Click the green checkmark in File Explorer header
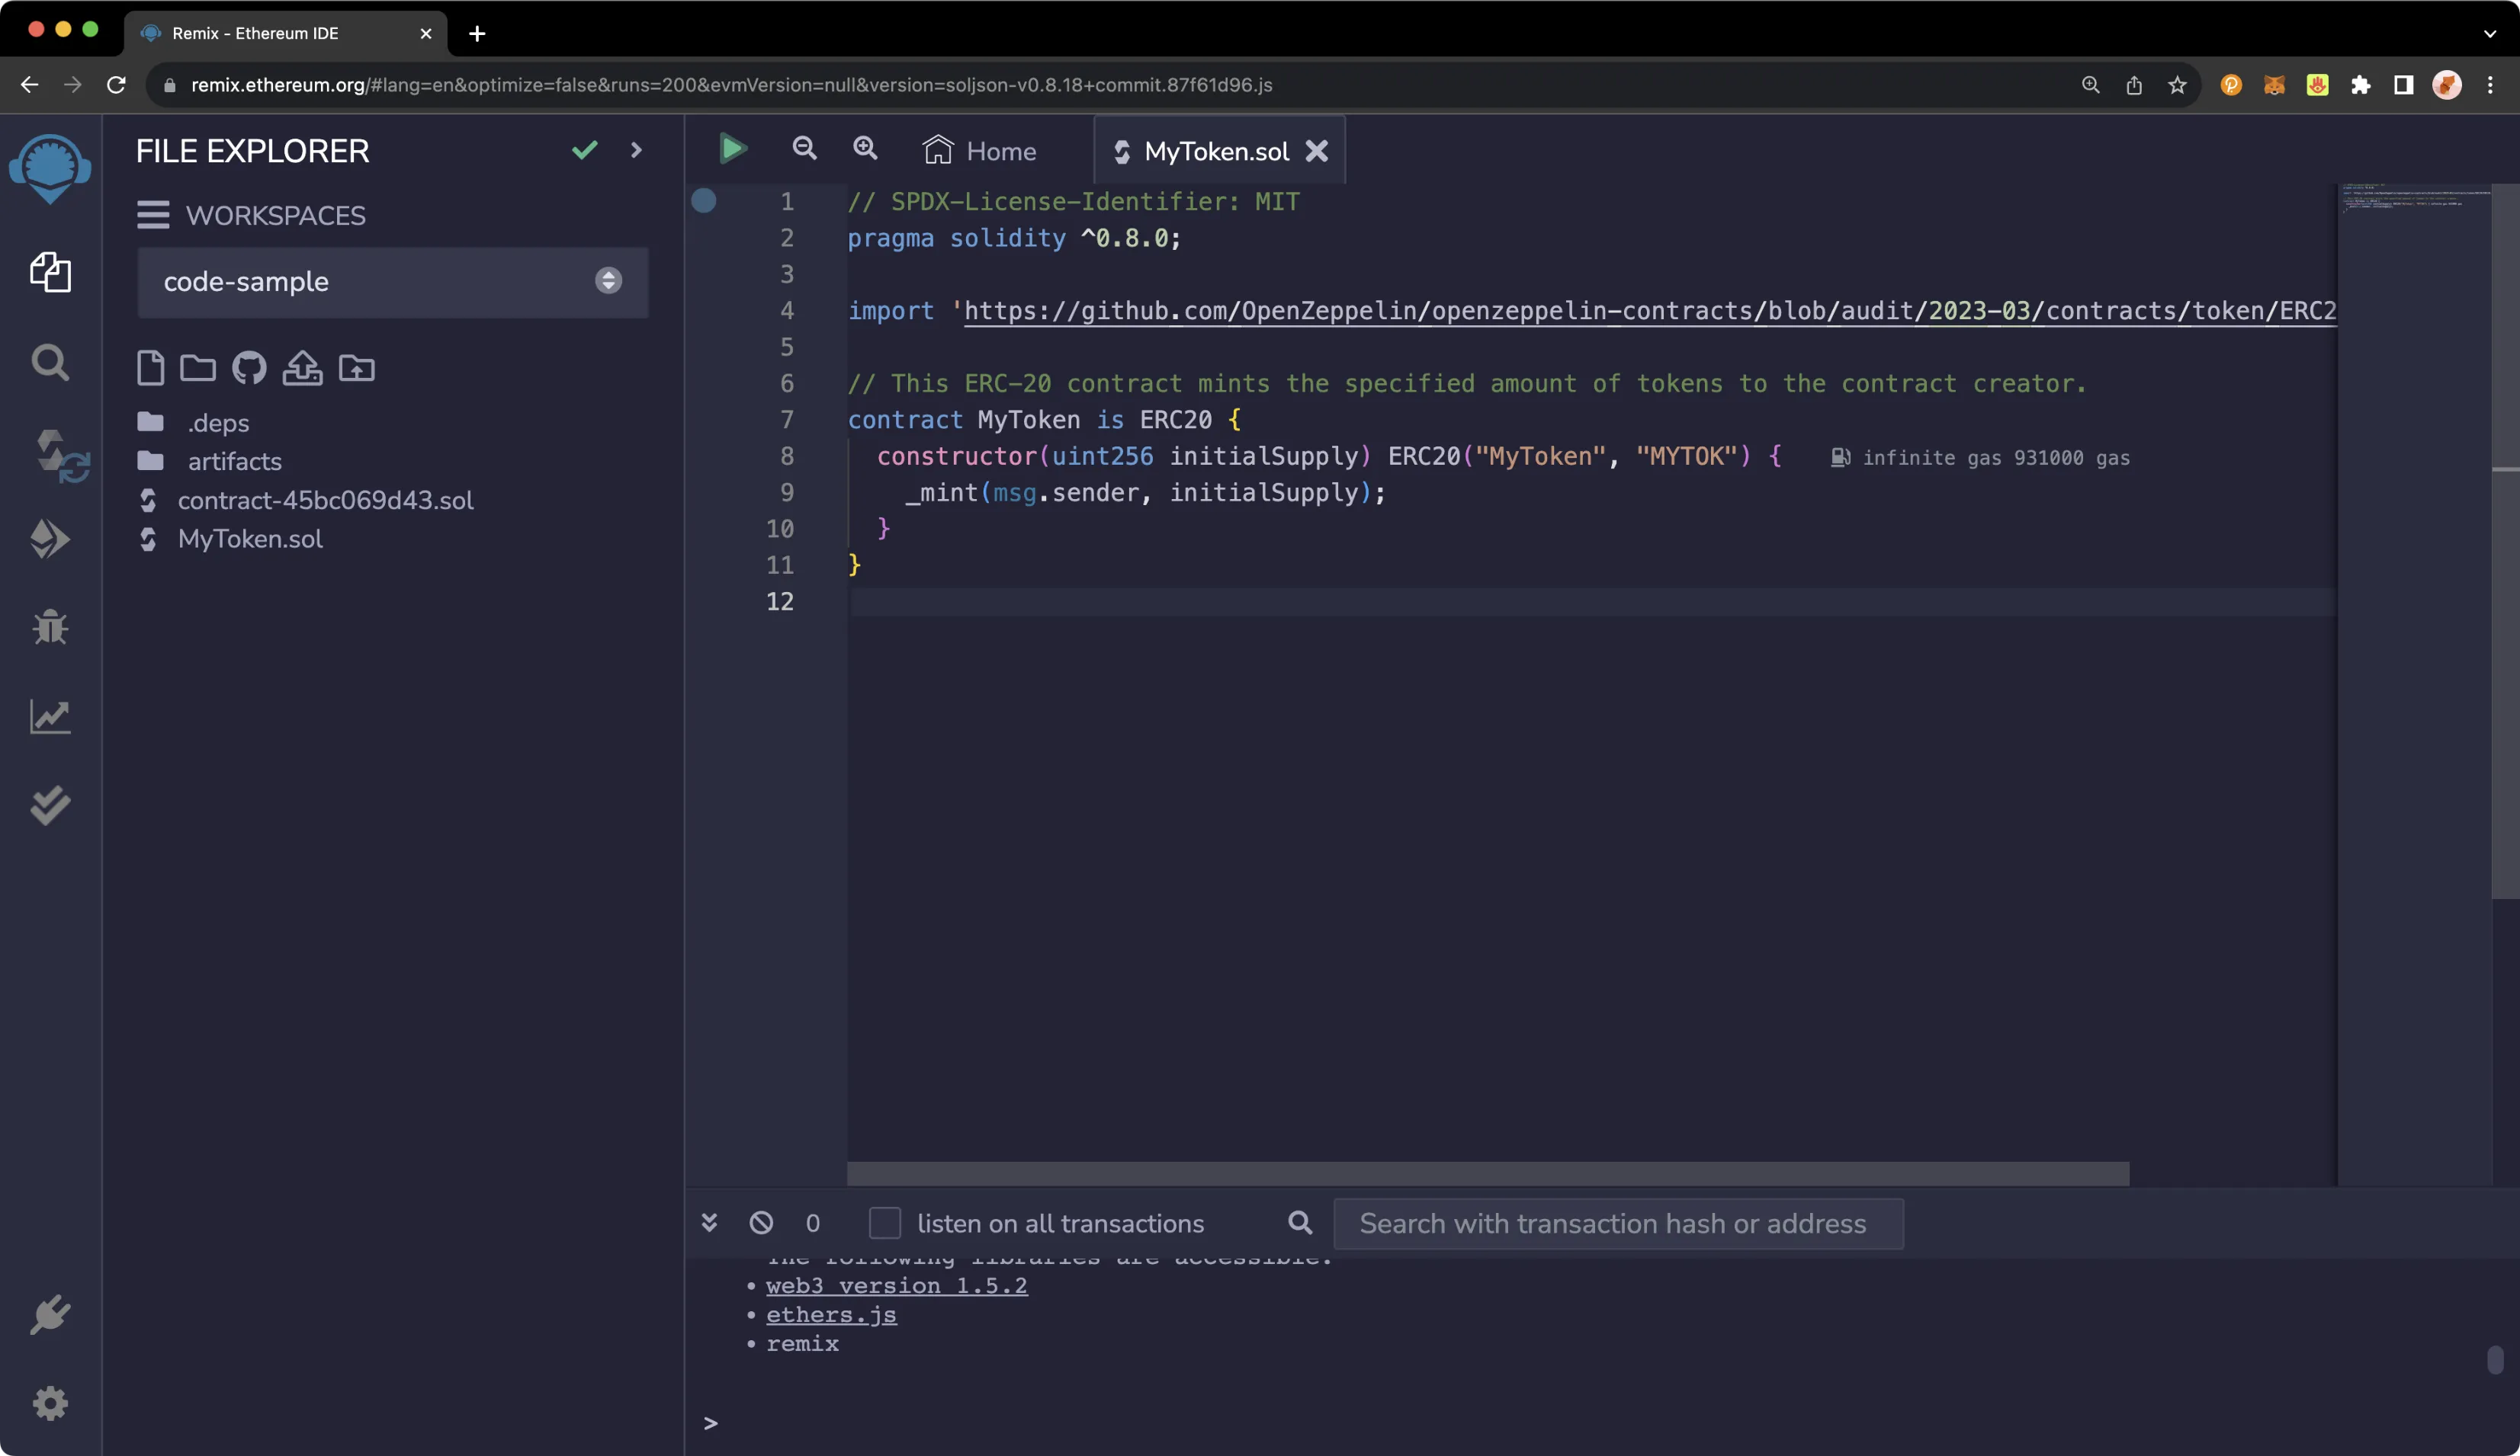 [585, 150]
